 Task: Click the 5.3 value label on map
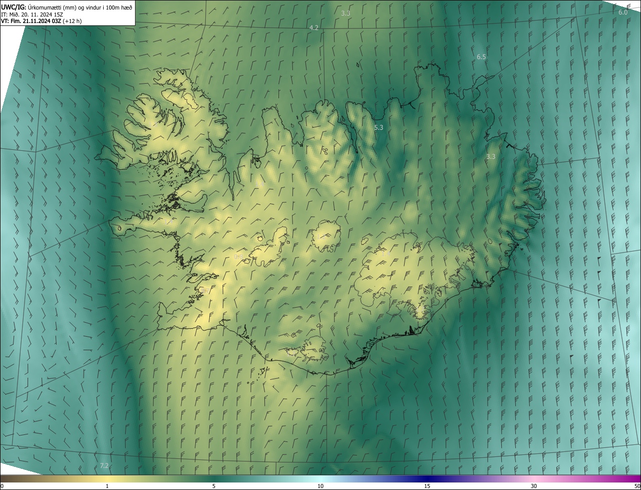[379, 128]
